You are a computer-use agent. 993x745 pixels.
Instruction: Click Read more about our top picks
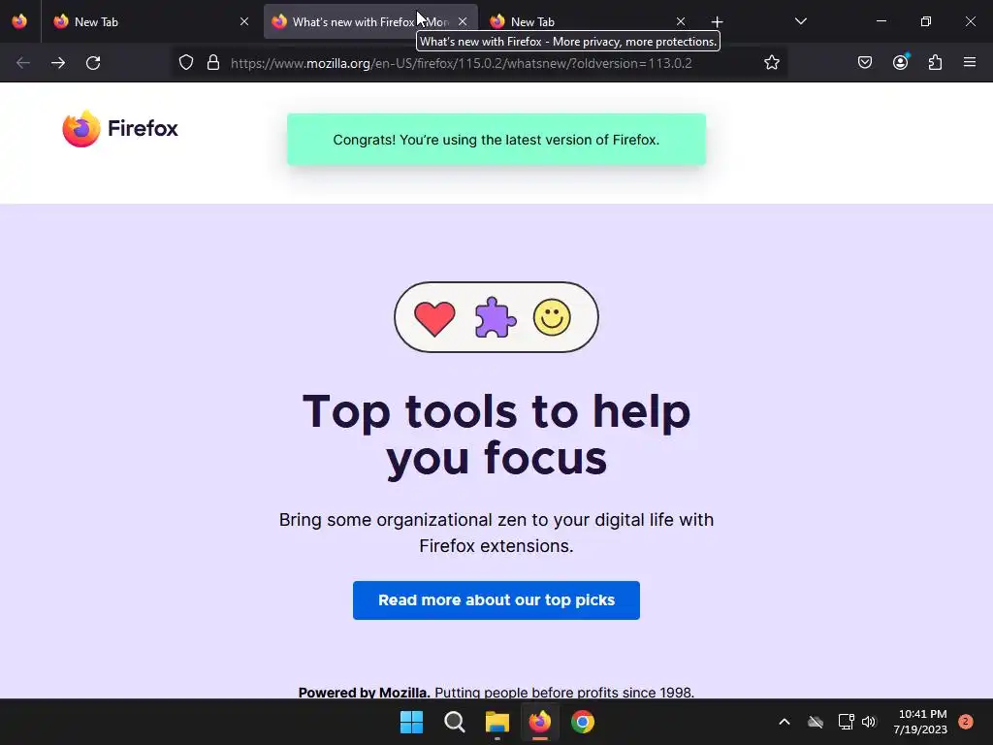coord(496,599)
